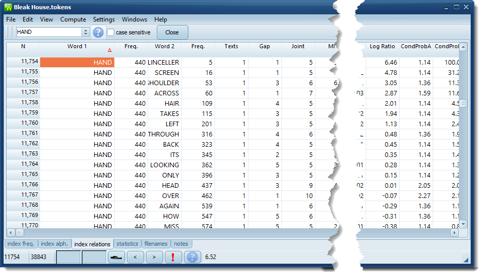
Task: Switch to the index relations tab
Action: point(92,244)
